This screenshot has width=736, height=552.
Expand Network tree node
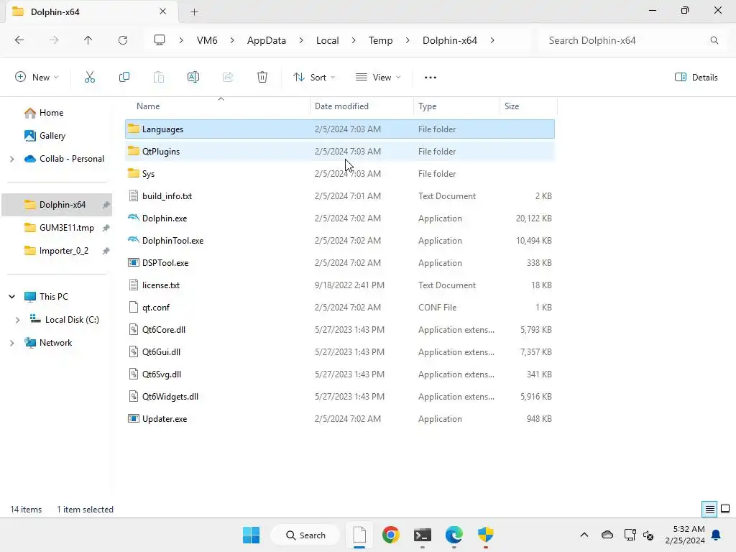[x=11, y=343]
